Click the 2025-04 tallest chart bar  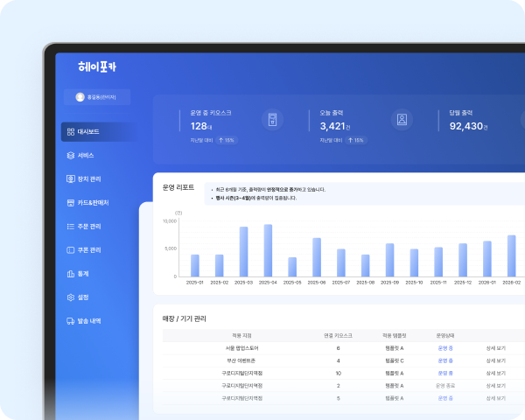[269, 250]
